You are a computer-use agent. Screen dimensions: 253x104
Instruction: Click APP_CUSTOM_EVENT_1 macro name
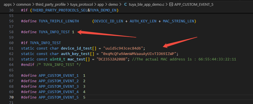[x=59, y=75]
